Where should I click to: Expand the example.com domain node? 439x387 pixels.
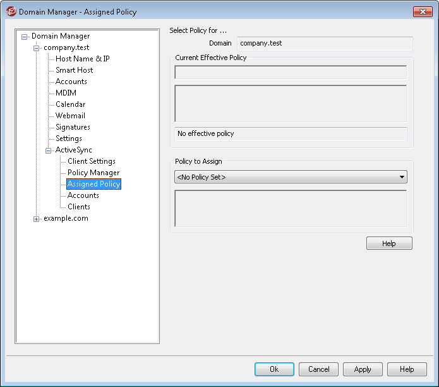[36, 219]
